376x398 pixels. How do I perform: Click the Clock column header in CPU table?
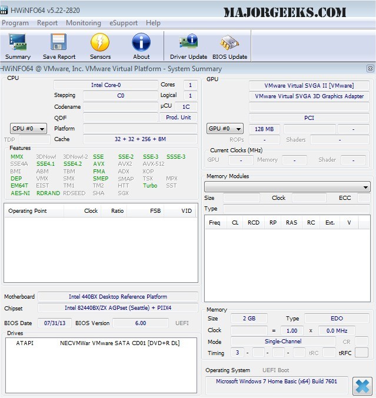click(x=82, y=210)
